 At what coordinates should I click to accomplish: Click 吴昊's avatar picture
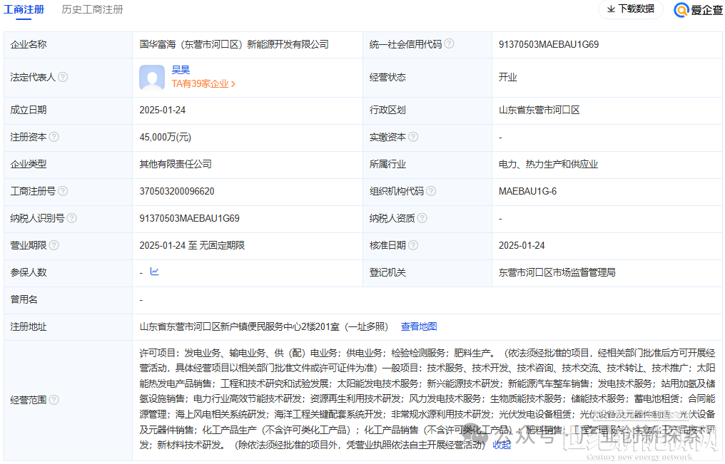tap(151, 77)
